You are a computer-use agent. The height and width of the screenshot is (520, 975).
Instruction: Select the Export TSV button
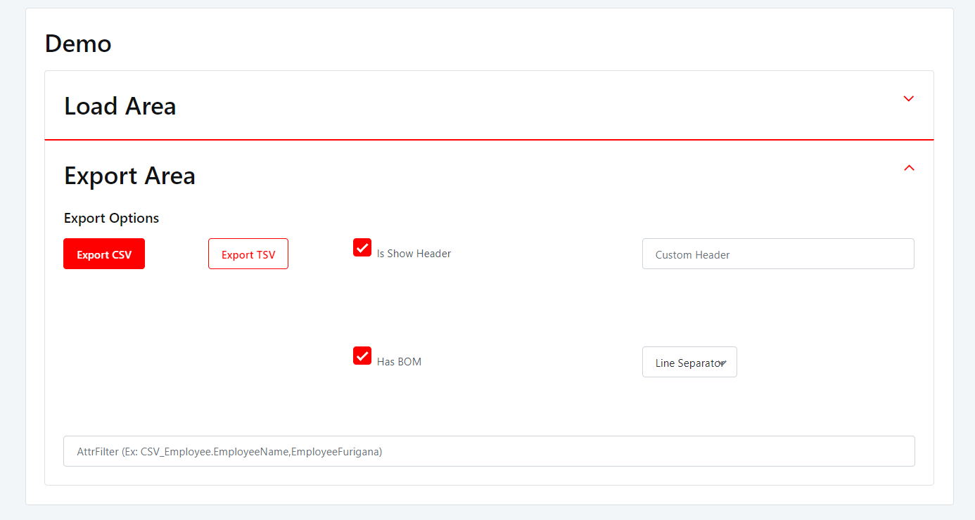tap(248, 254)
